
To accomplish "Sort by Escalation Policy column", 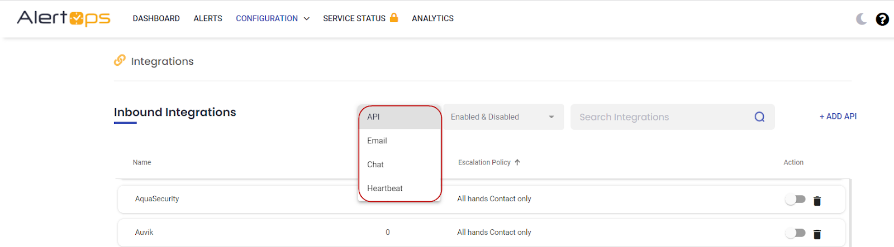I will pos(484,162).
